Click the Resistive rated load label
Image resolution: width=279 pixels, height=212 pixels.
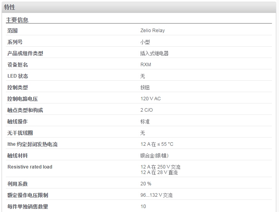(x=30, y=167)
